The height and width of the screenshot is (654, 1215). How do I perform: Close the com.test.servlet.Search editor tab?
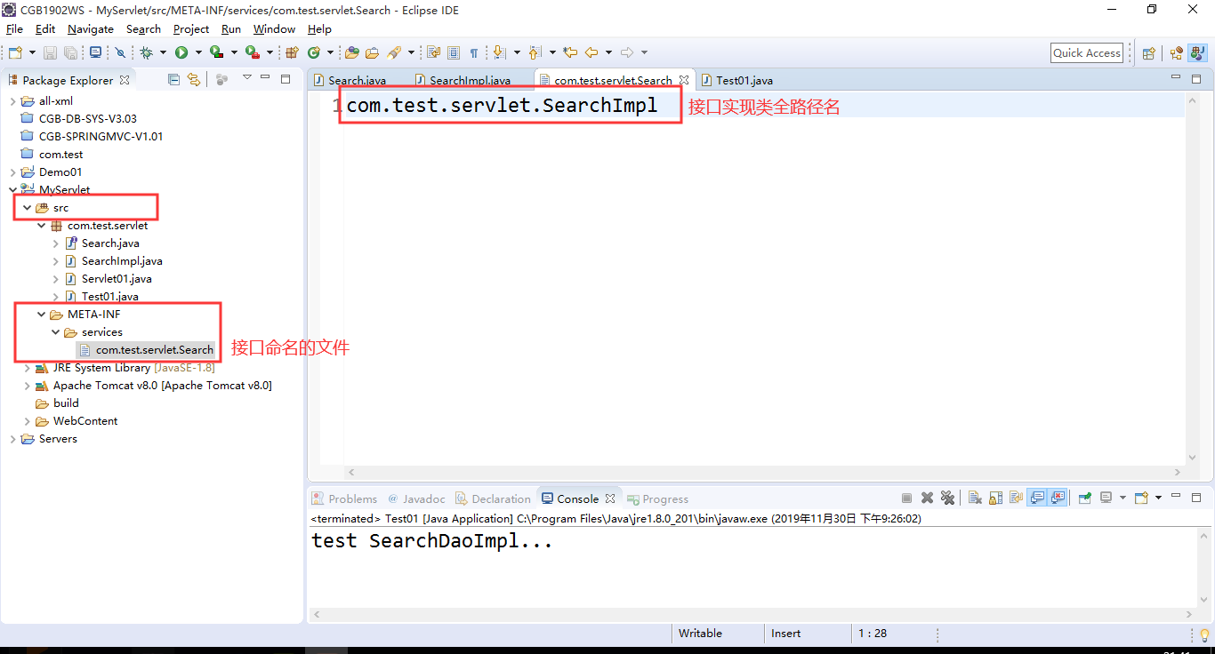click(x=684, y=80)
